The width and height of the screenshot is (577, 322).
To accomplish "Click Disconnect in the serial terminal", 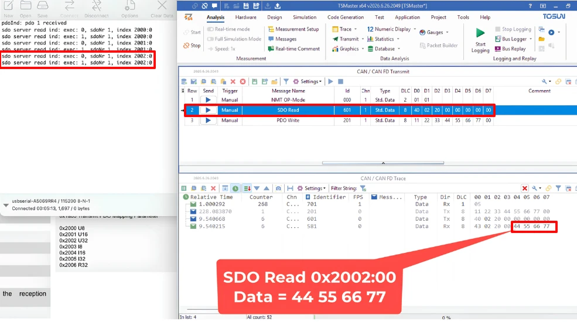I will [97, 9].
